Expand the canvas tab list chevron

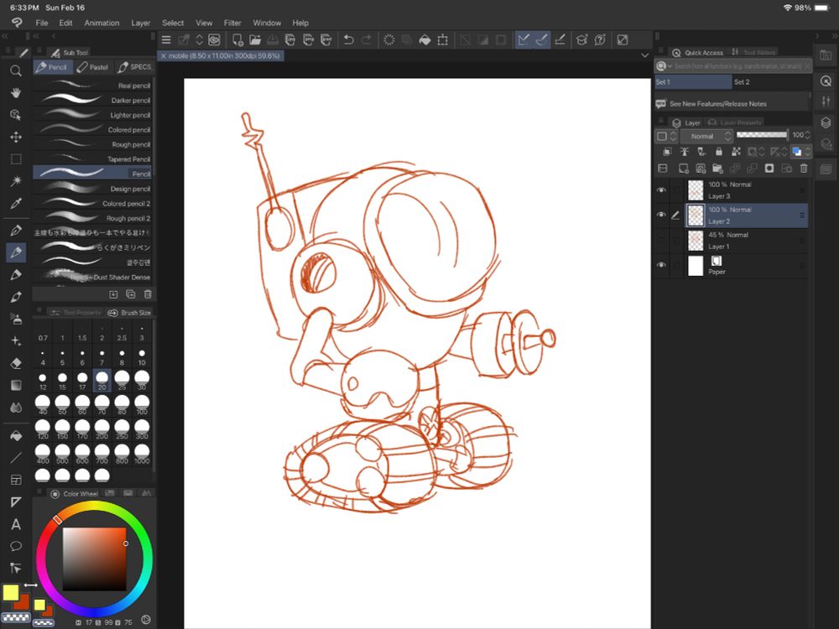tap(644, 55)
